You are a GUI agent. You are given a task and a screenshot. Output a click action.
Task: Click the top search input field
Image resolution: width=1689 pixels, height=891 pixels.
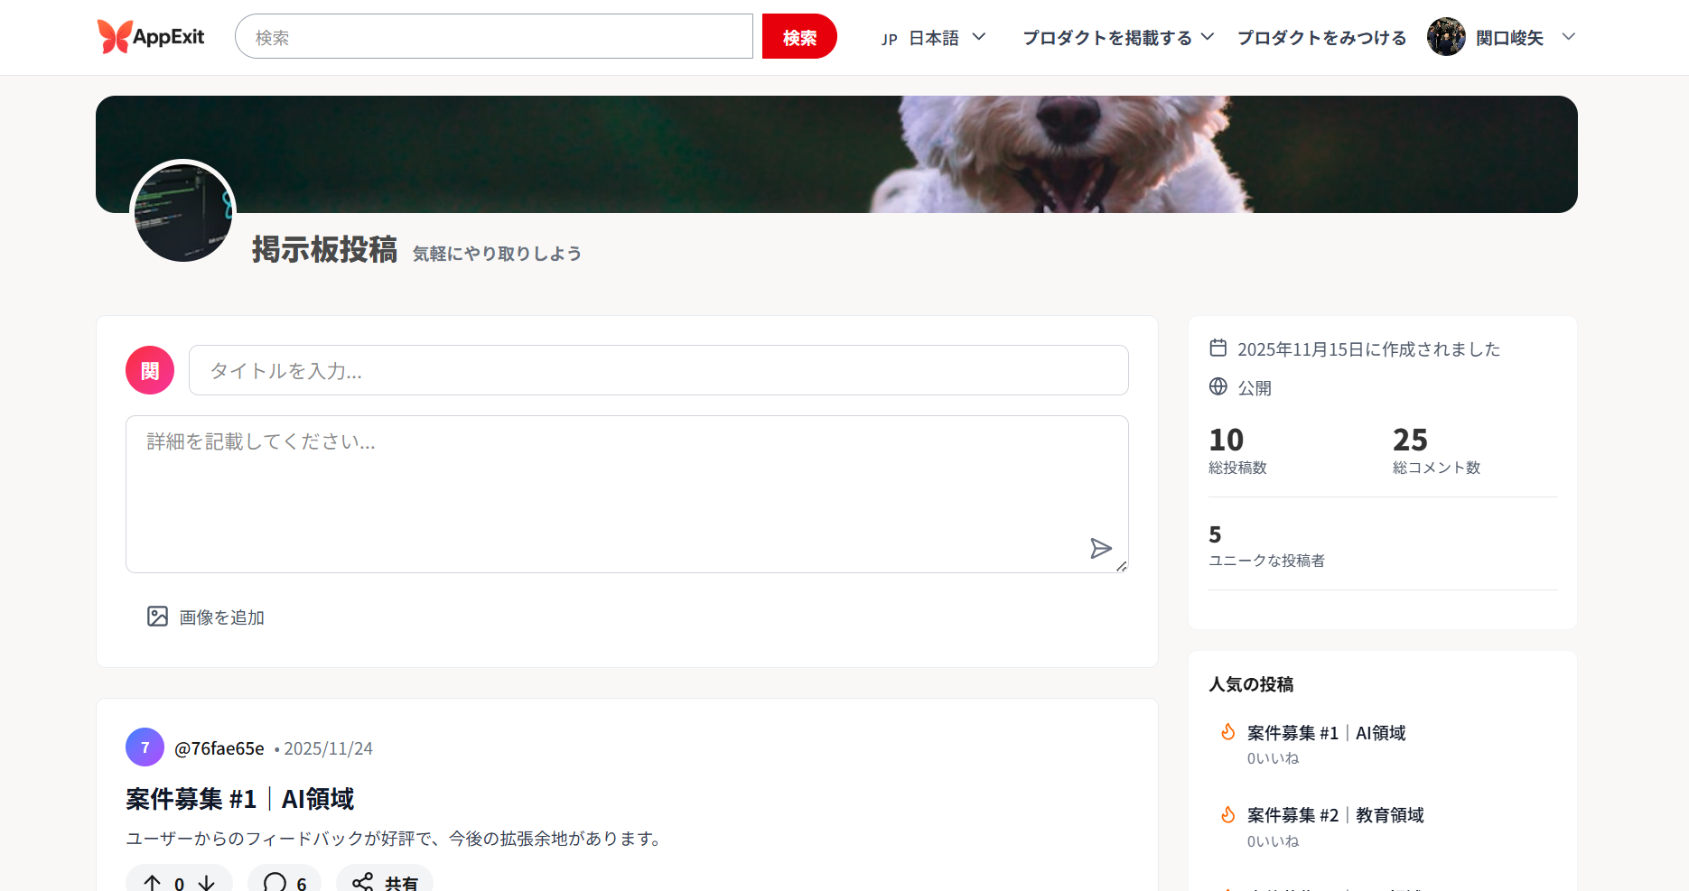click(x=494, y=37)
